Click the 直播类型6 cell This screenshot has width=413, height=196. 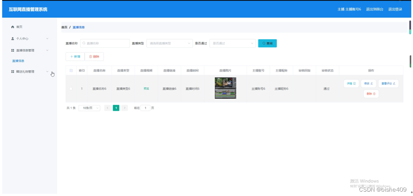(x=123, y=88)
